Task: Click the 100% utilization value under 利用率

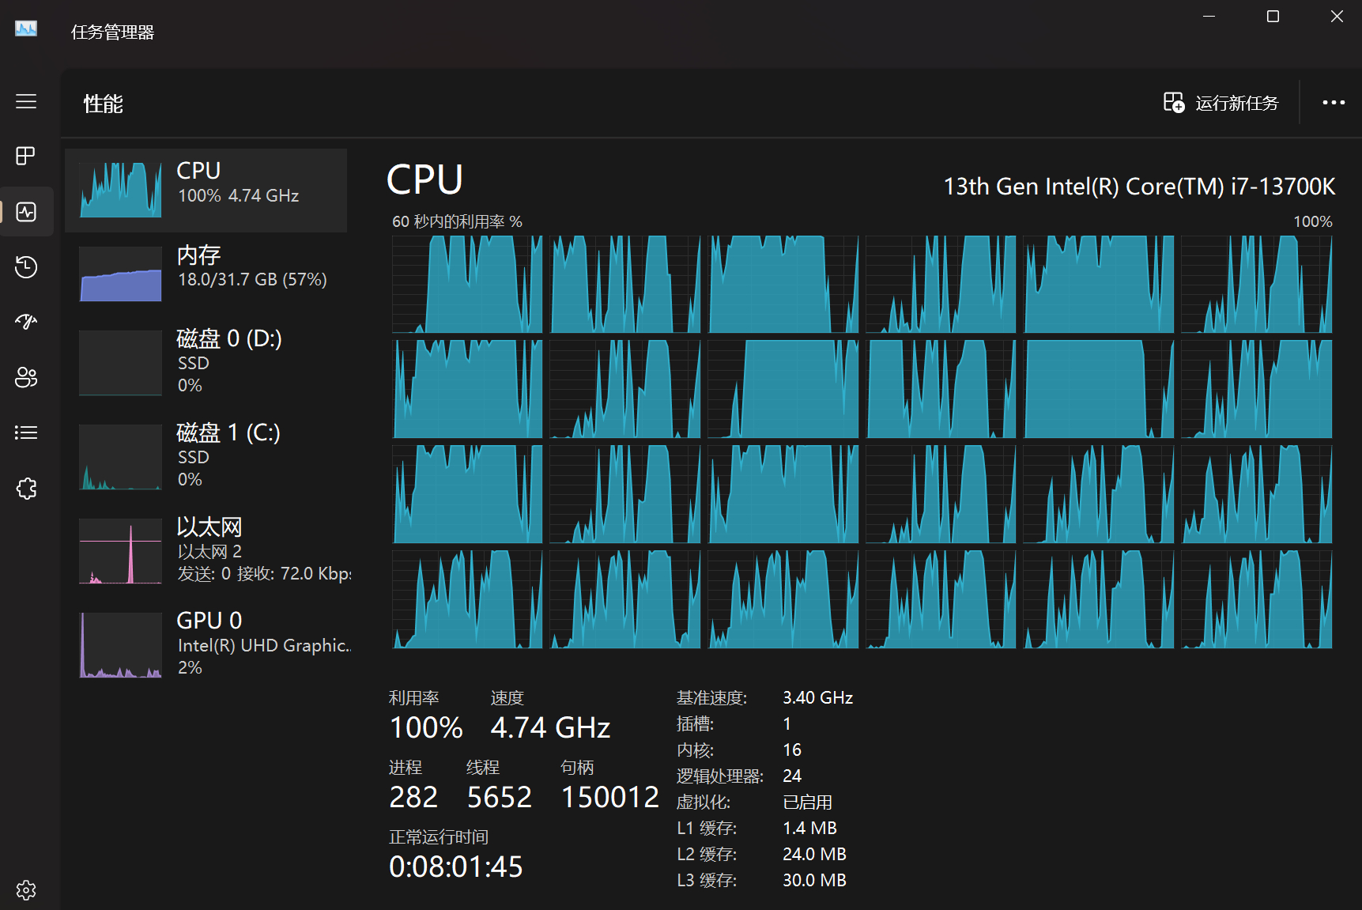Action: click(426, 727)
